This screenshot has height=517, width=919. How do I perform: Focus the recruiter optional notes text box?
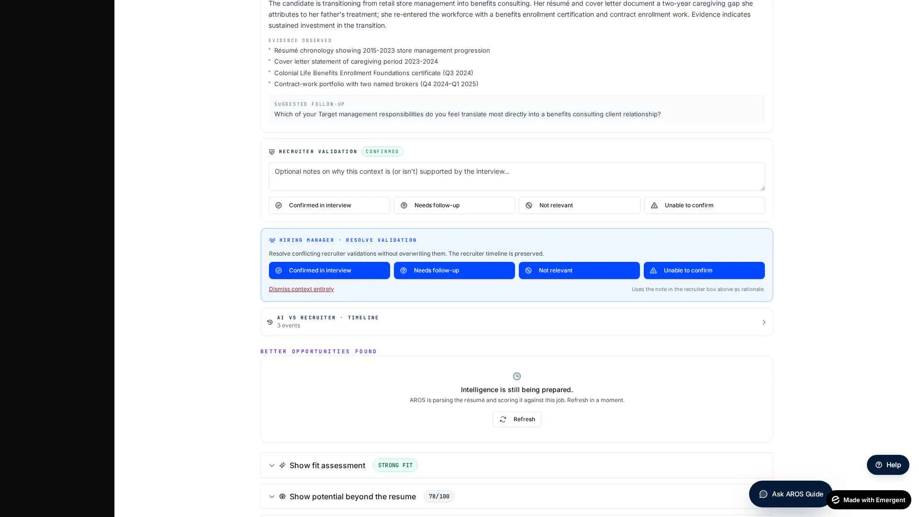click(x=517, y=177)
